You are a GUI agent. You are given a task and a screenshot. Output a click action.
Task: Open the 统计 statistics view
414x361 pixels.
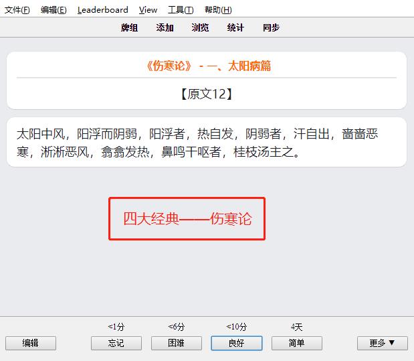(235, 27)
